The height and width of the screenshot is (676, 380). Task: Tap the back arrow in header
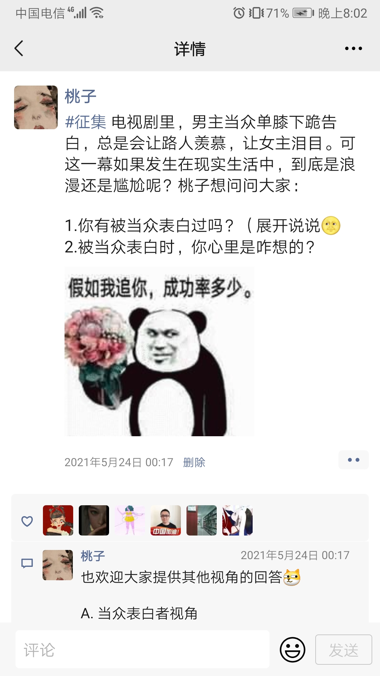tap(19, 48)
